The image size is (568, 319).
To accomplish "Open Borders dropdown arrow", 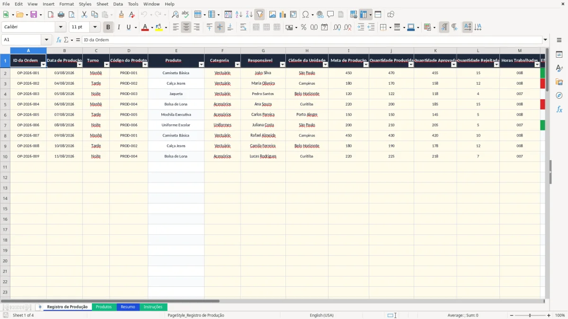I will (x=390, y=27).
